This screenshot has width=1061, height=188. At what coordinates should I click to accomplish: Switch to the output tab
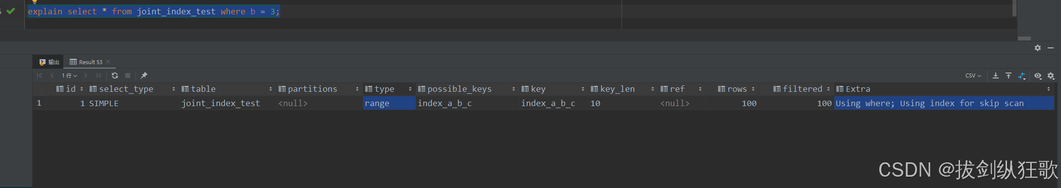click(x=49, y=62)
